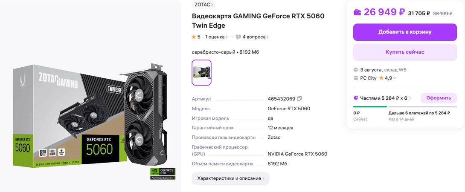This screenshot has height=192, width=465.
Task: Click the seller rating star icon
Action: tap(381, 78)
